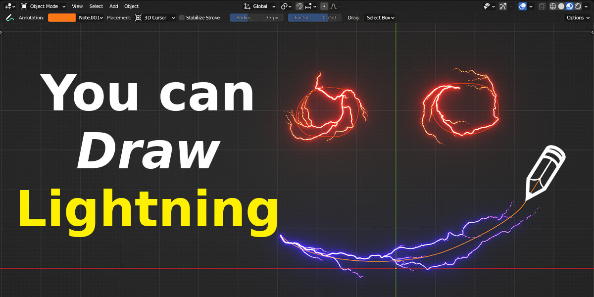Open pivot point selector

(x=286, y=6)
